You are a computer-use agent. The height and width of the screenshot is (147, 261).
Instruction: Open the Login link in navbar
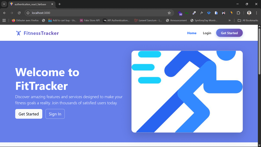click(207, 33)
